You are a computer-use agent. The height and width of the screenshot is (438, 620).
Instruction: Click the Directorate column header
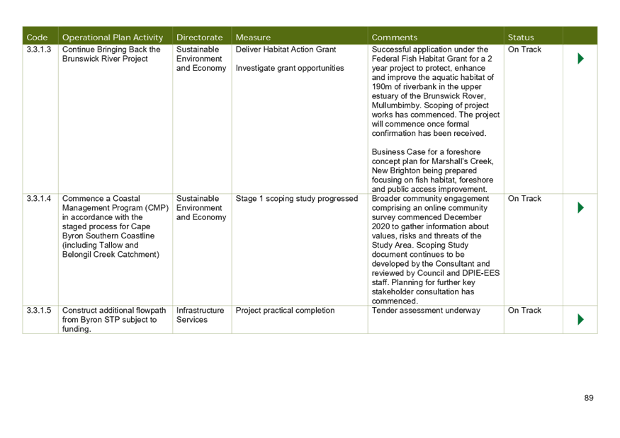(x=200, y=38)
